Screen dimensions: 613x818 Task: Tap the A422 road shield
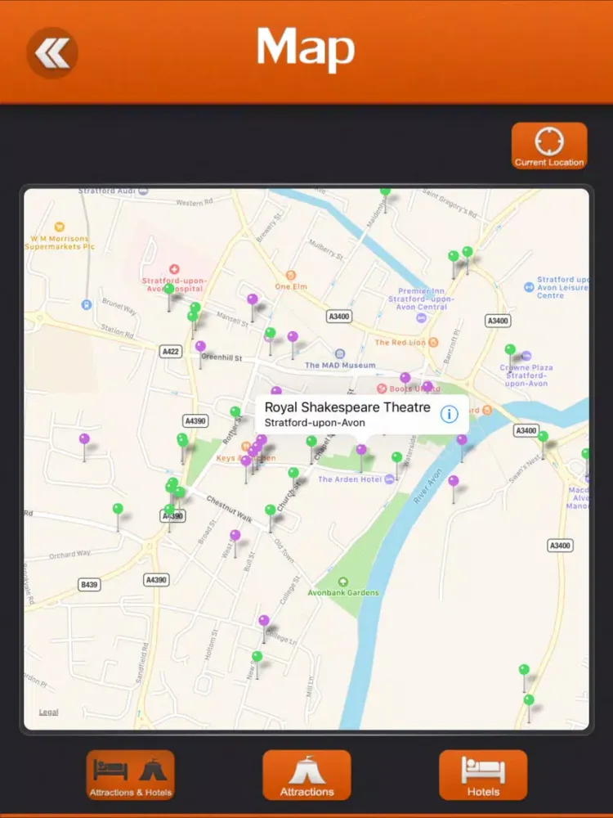171,352
